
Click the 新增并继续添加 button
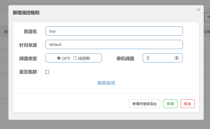144,104
